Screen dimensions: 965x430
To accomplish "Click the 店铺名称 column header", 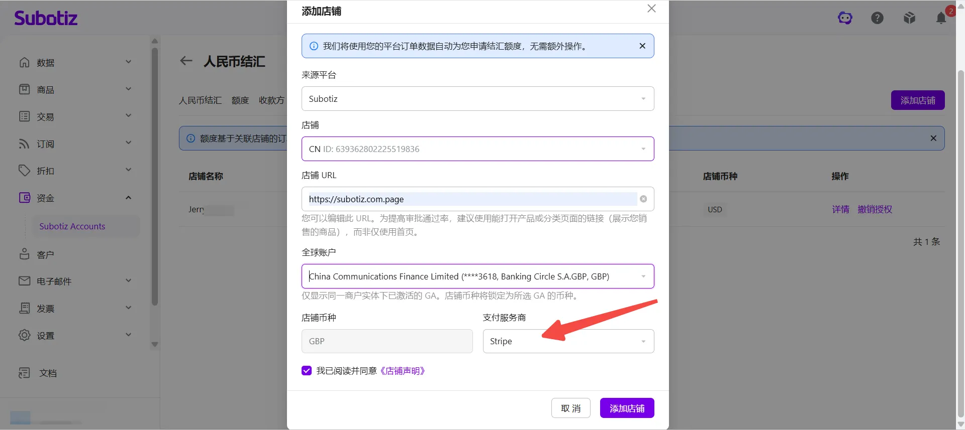I will [x=206, y=176].
